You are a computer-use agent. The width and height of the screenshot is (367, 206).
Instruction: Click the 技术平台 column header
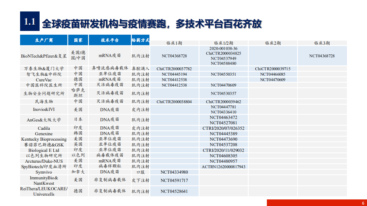(x=110, y=40)
